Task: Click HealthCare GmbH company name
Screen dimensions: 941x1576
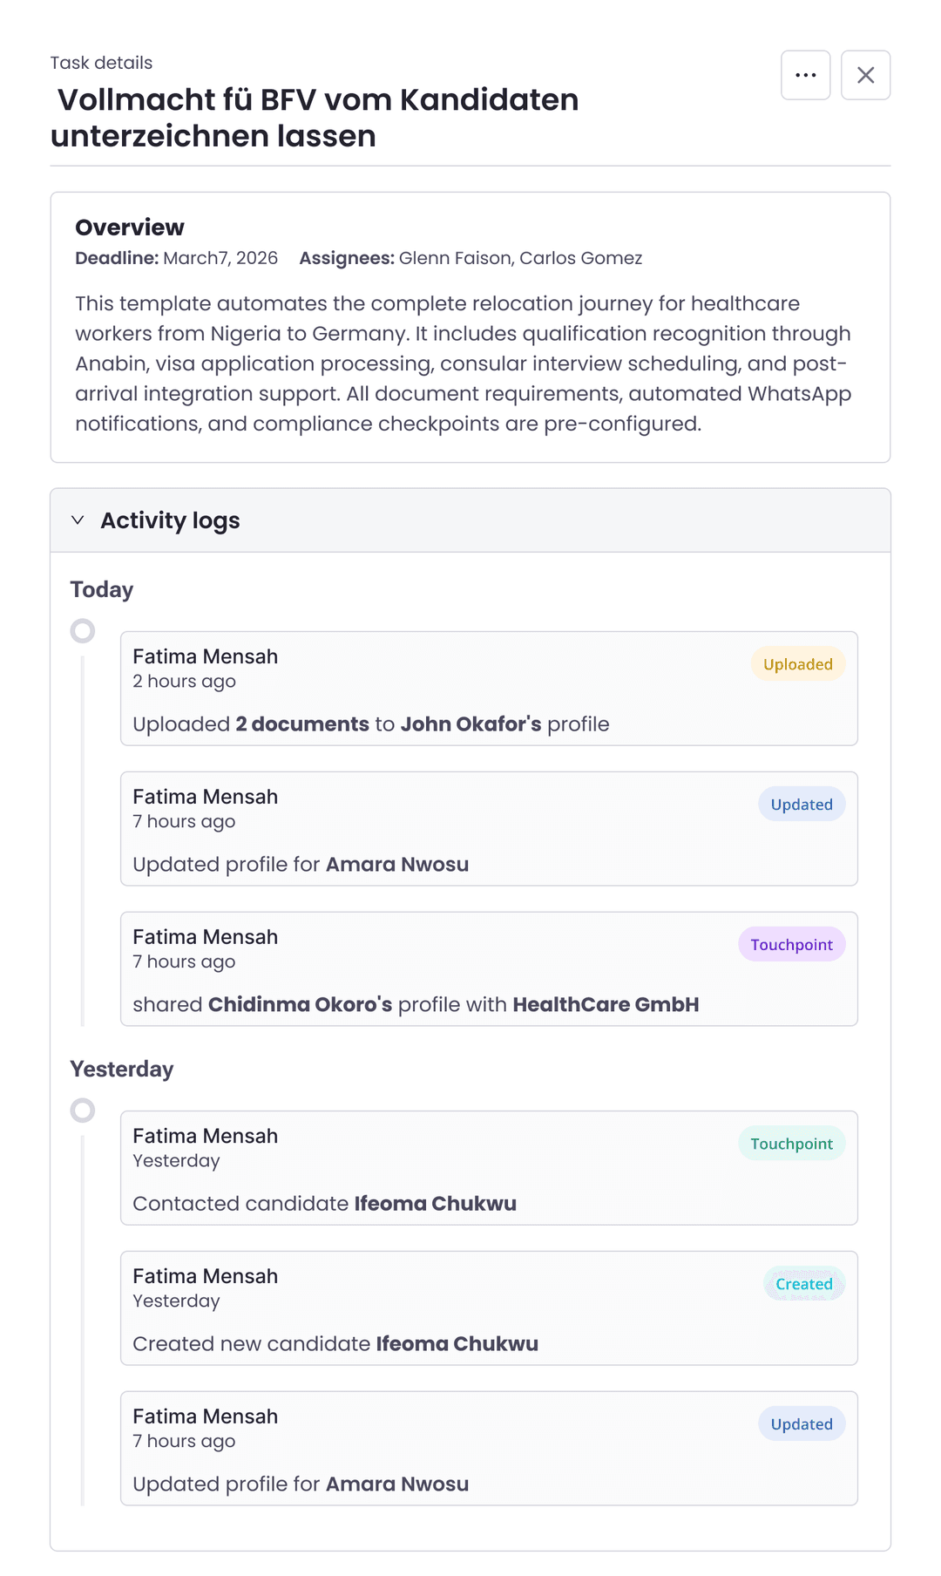Action: click(x=606, y=1004)
